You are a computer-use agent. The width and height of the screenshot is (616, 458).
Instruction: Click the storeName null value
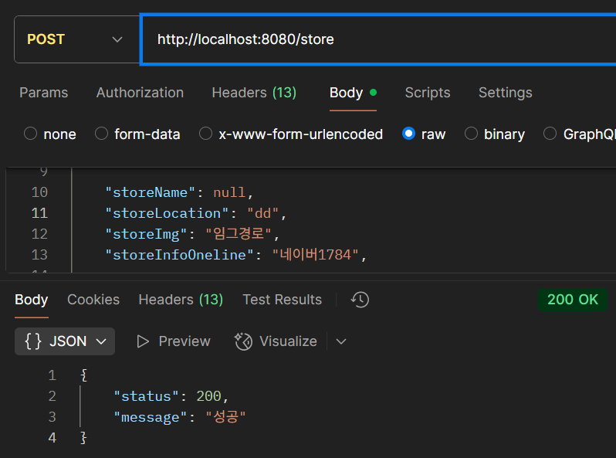click(229, 192)
